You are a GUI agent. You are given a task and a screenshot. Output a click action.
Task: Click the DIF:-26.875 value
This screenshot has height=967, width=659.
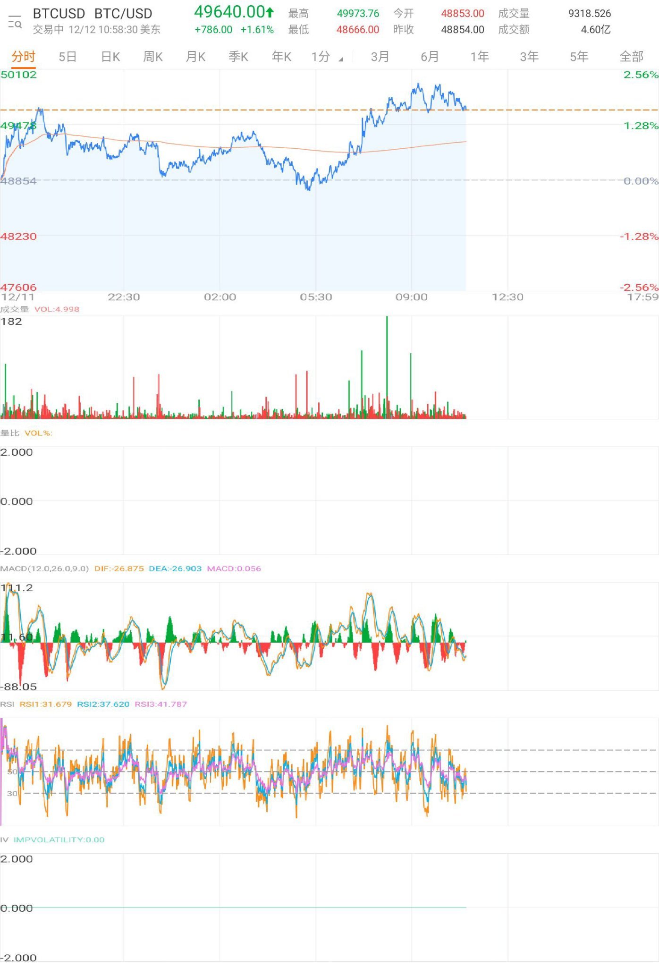click(x=119, y=568)
